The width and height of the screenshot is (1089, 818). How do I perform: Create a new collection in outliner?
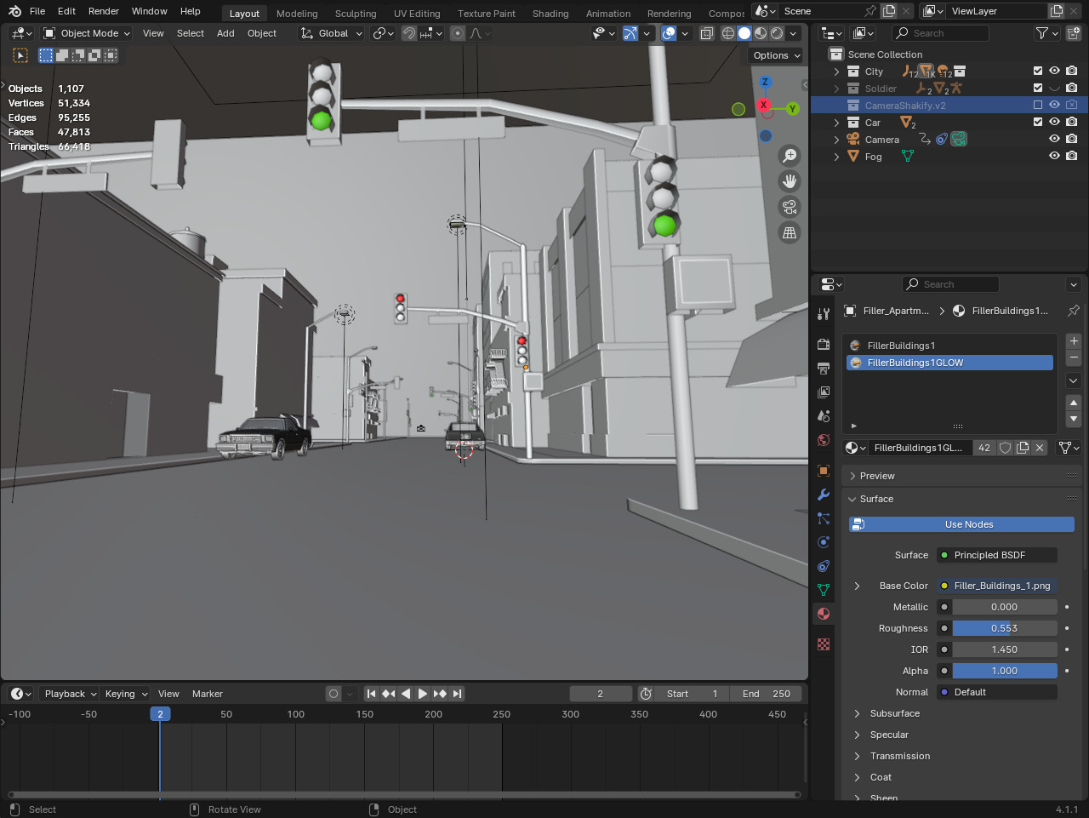click(1074, 33)
